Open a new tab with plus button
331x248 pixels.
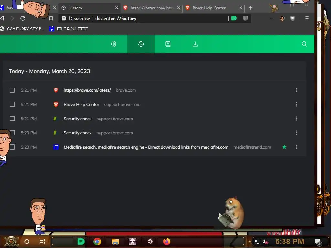tap(251, 8)
